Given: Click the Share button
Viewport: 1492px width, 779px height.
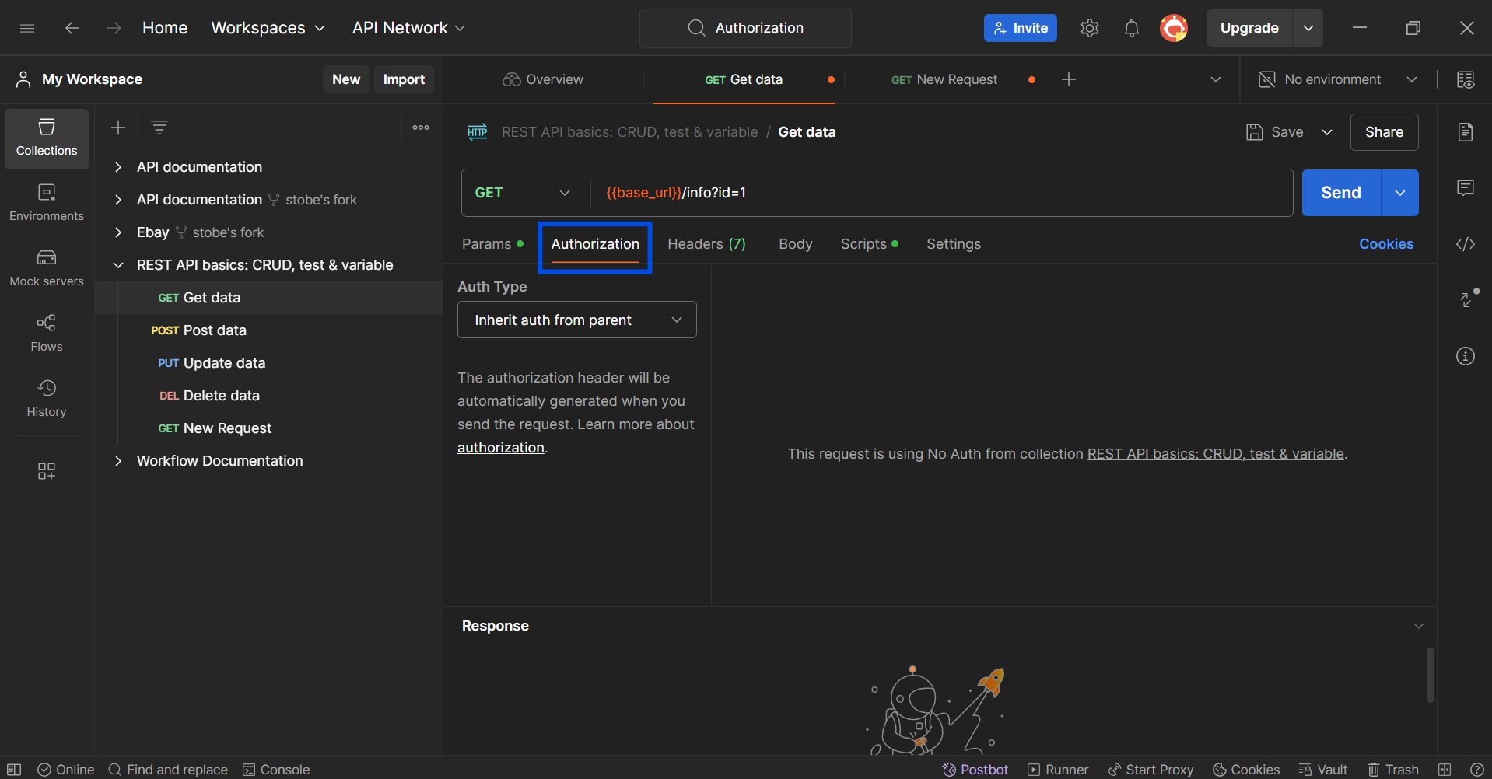Looking at the screenshot, I should pyautogui.click(x=1385, y=132).
